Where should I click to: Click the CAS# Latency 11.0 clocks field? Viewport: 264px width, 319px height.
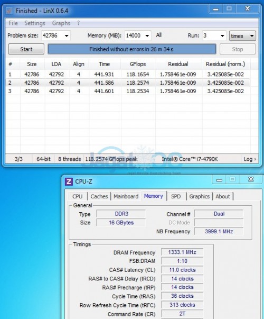pos(182,270)
